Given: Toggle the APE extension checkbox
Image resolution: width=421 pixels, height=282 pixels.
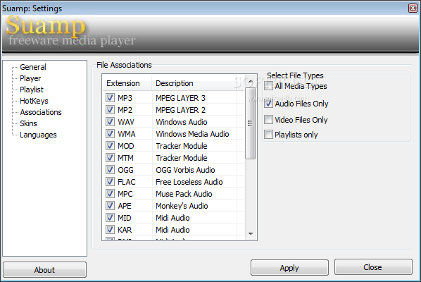Looking at the screenshot, I should coord(110,206).
